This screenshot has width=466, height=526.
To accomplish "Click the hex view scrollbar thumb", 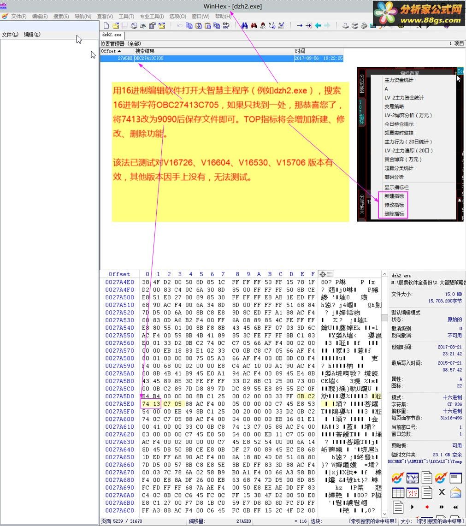I will [x=384, y=318].
